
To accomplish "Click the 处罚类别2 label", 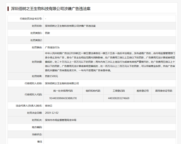I will point(36,40).
